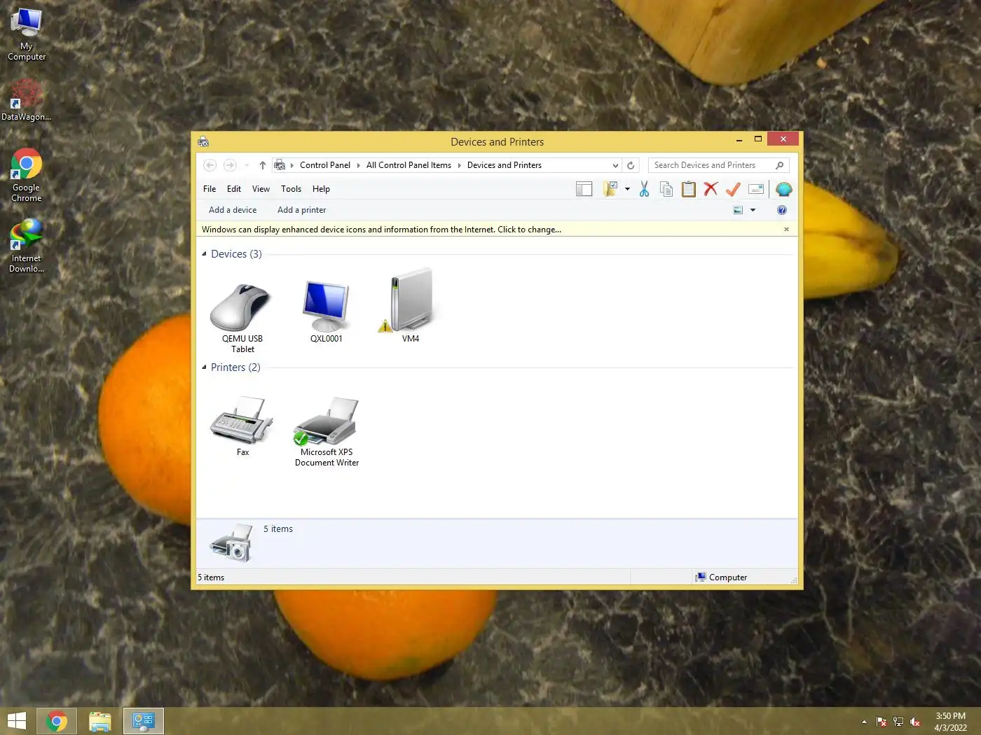The image size is (981, 735).
Task: Click the Paste clipboard icon
Action: point(689,189)
